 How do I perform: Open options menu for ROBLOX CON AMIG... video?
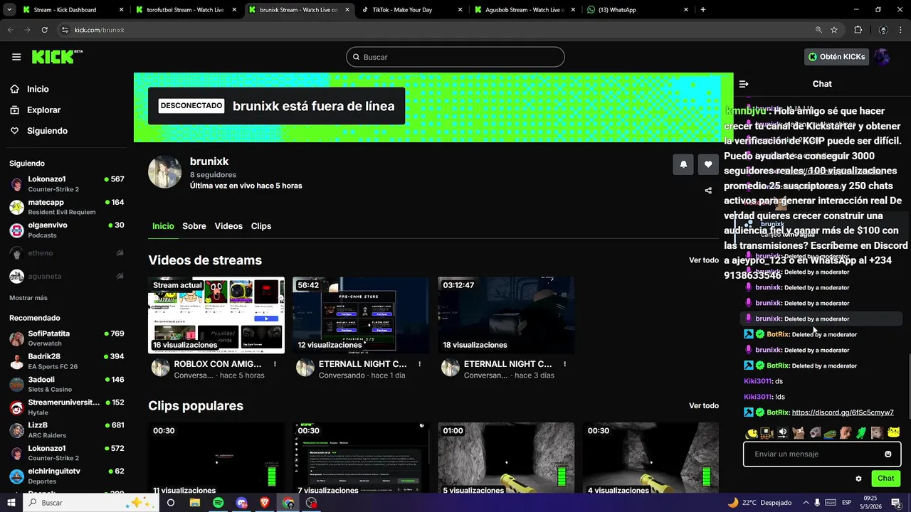(275, 364)
